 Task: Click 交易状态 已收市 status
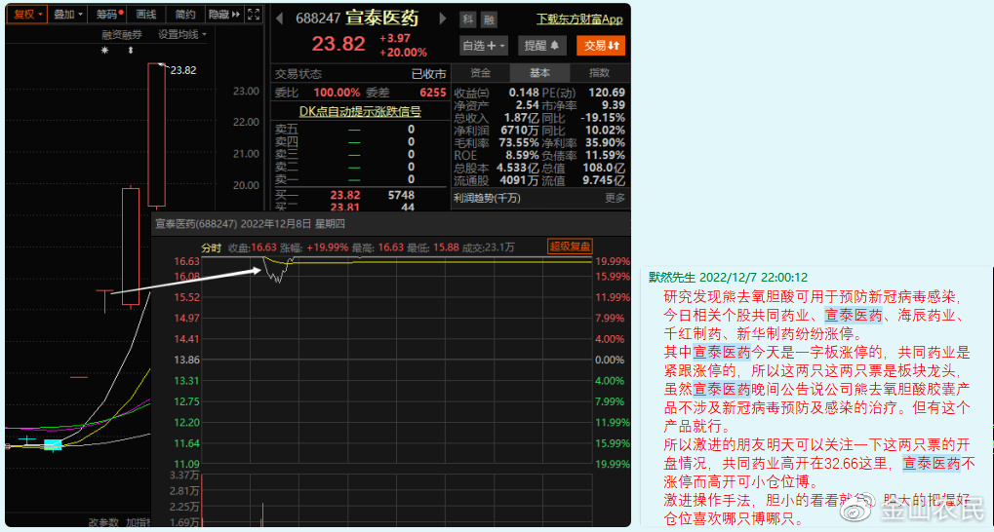click(x=360, y=74)
